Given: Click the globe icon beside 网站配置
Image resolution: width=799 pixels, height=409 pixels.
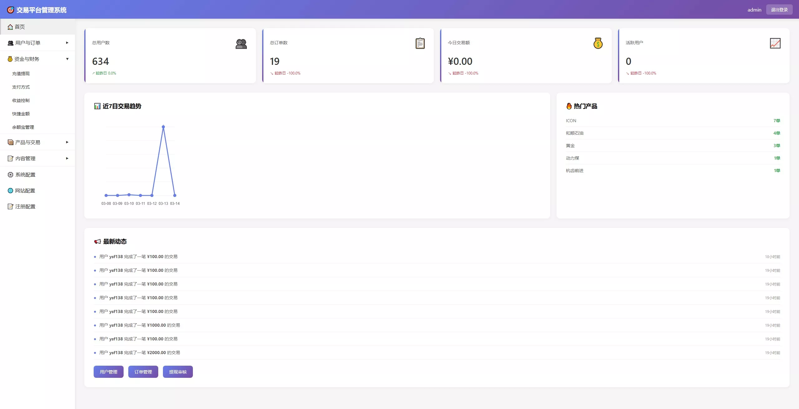Looking at the screenshot, I should [x=10, y=190].
